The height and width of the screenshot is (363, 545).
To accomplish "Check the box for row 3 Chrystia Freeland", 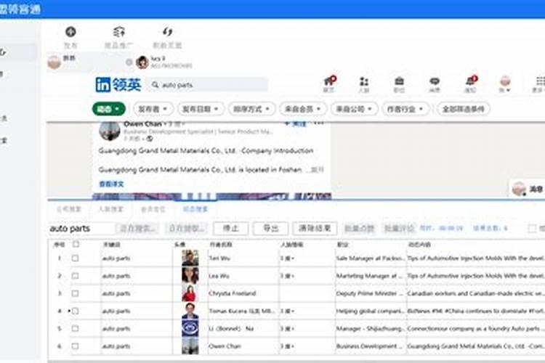I will [75, 293].
